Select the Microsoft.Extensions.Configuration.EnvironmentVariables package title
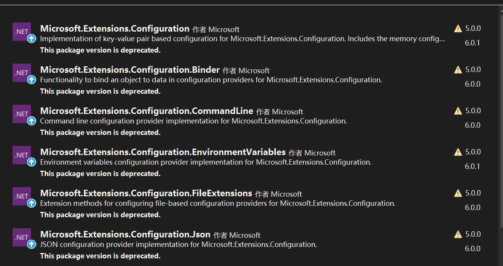This screenshot has width=503, height=266. click(x=163, y=152)
